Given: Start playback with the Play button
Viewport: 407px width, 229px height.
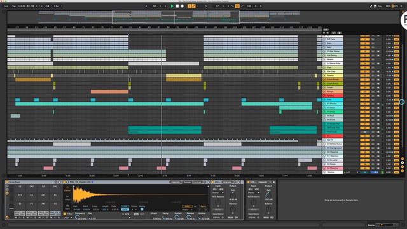Looking at the screenshot, I should coord(172,6).
